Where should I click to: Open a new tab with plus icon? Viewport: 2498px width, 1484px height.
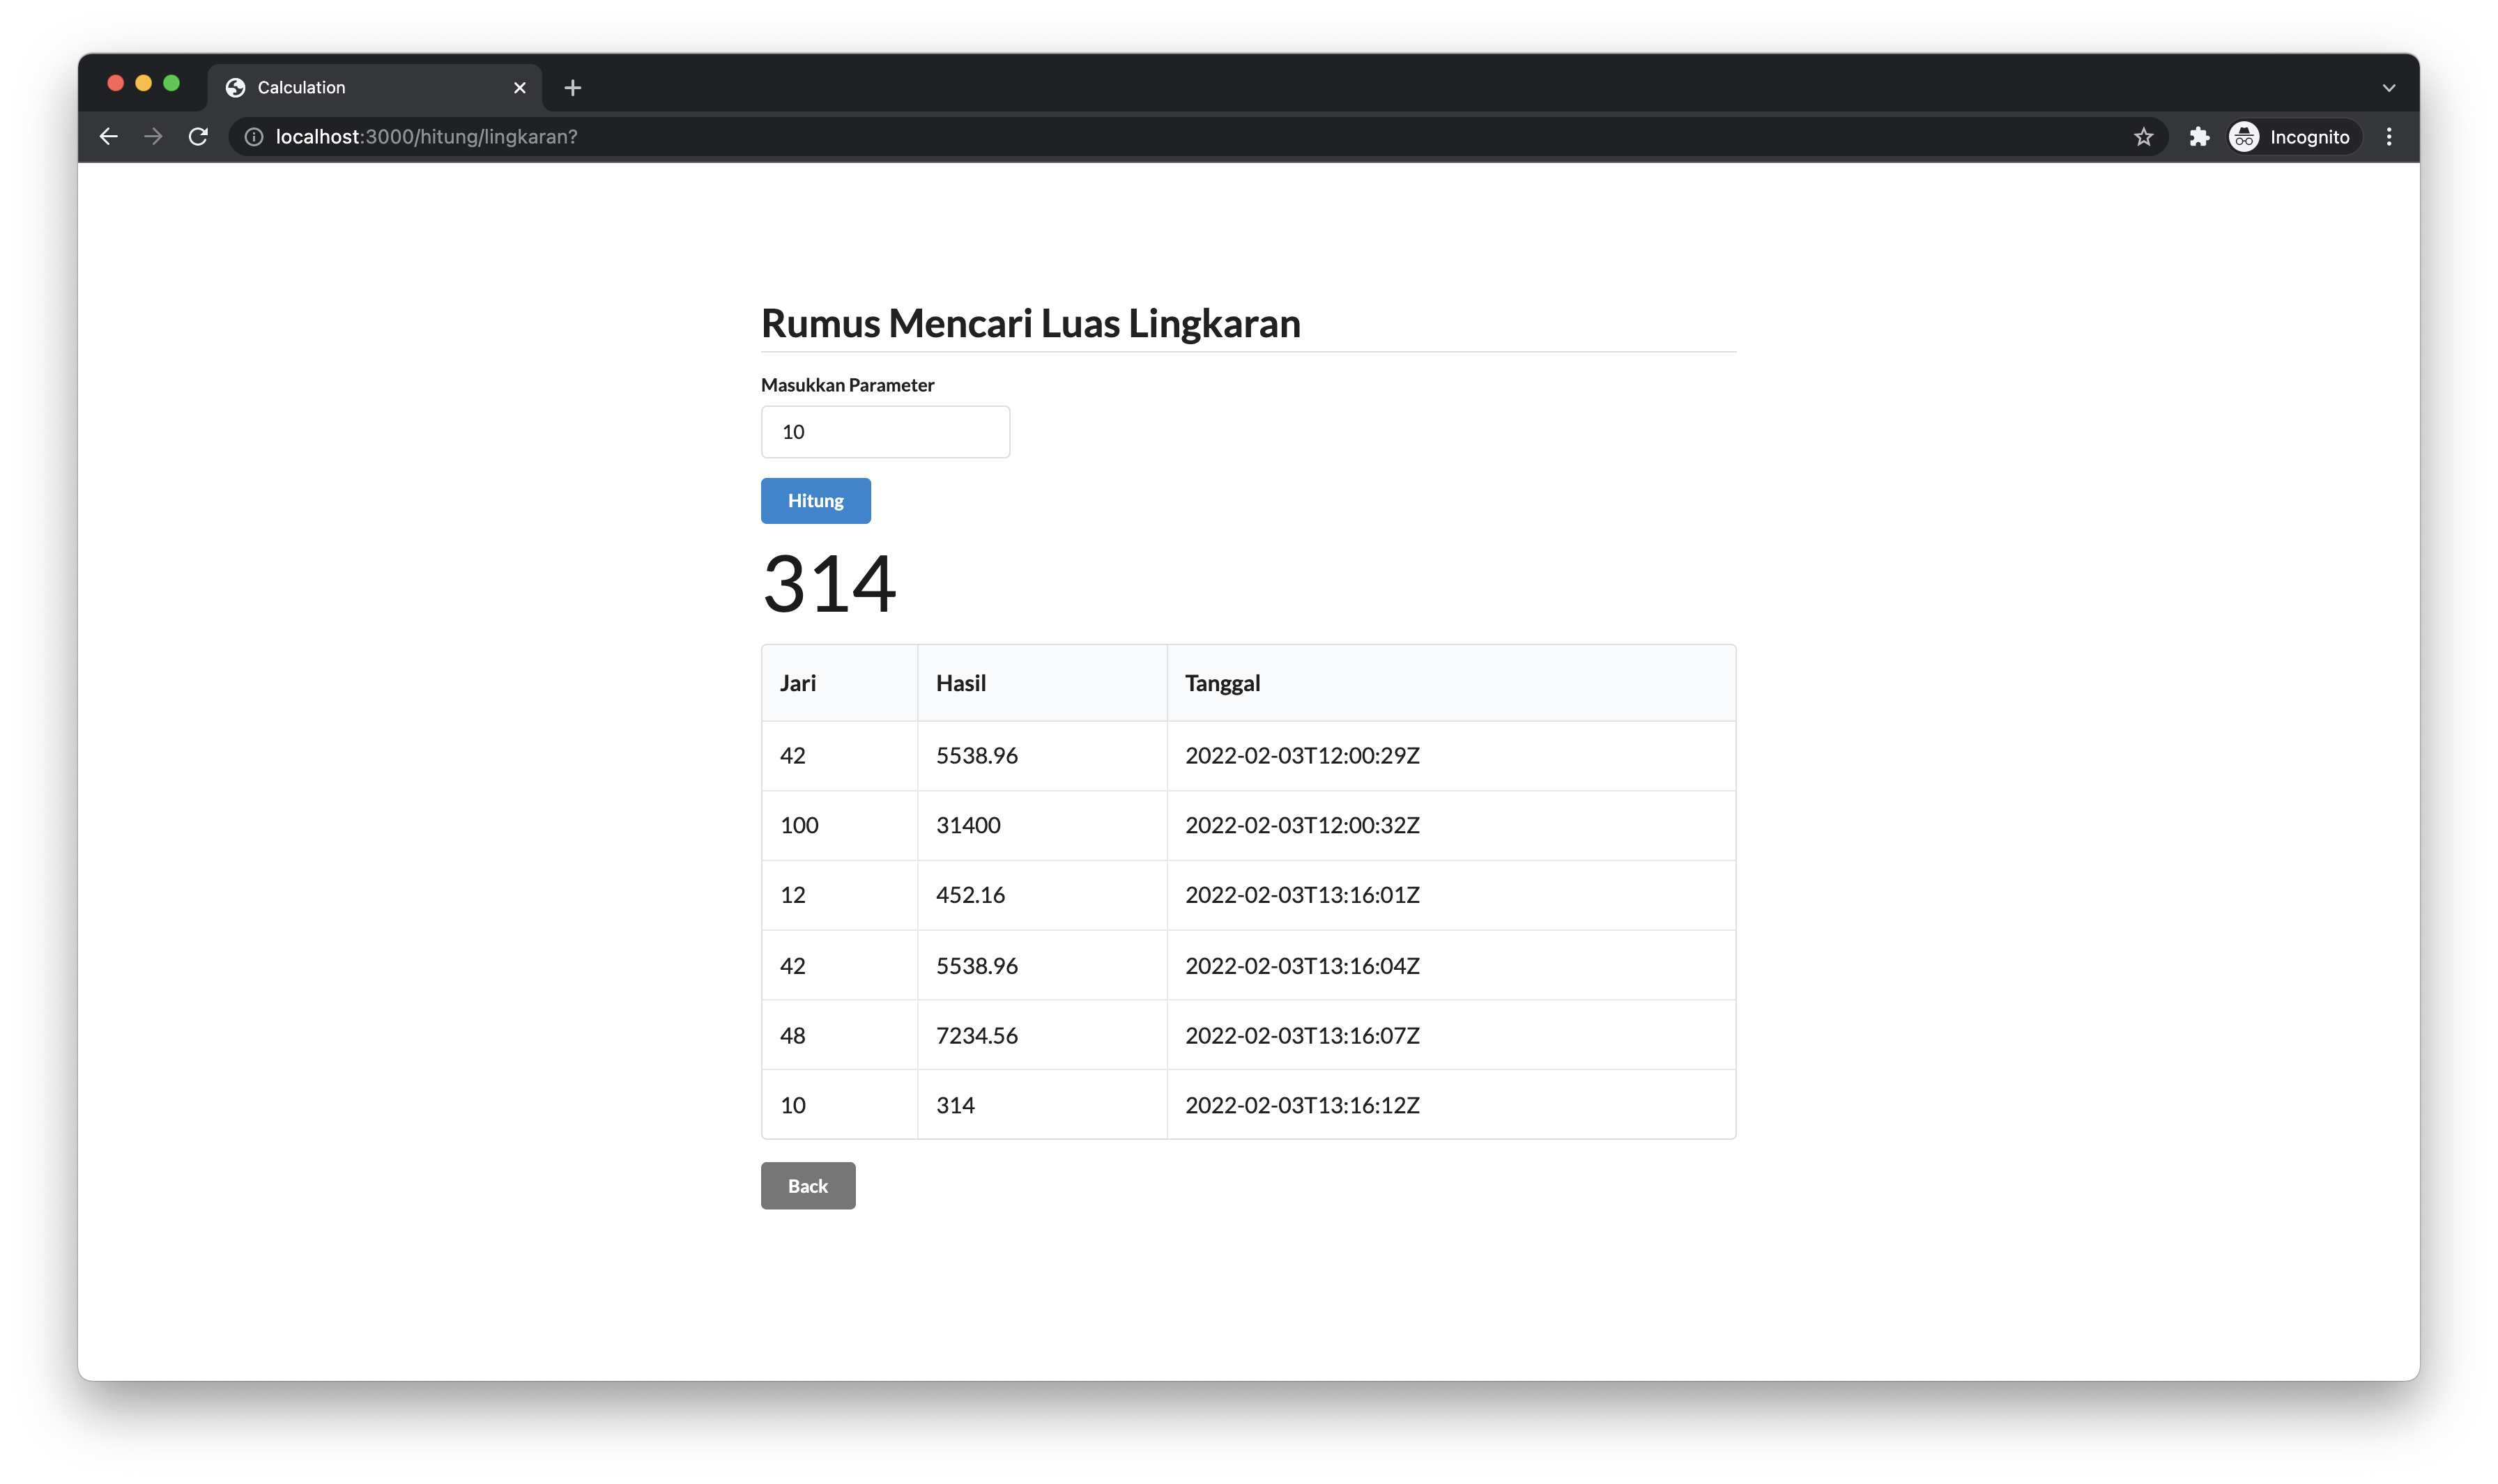coord(572,88)
